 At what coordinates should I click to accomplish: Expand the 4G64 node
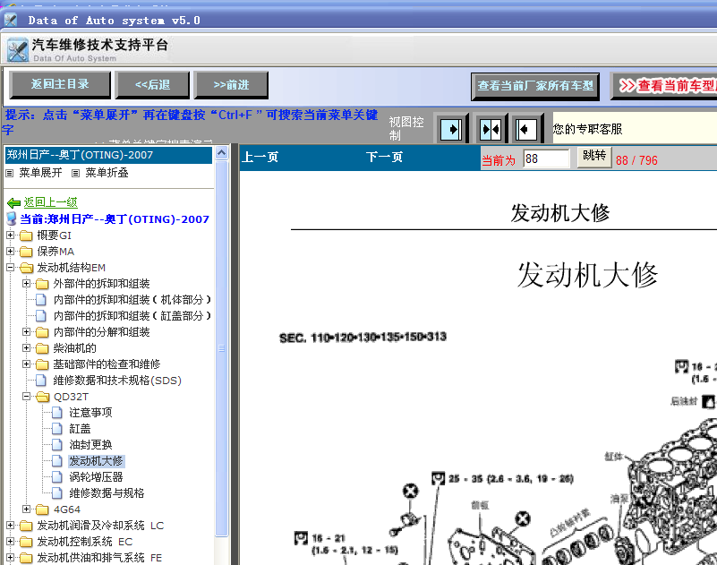pyautogui.click(x=27, y=509)
